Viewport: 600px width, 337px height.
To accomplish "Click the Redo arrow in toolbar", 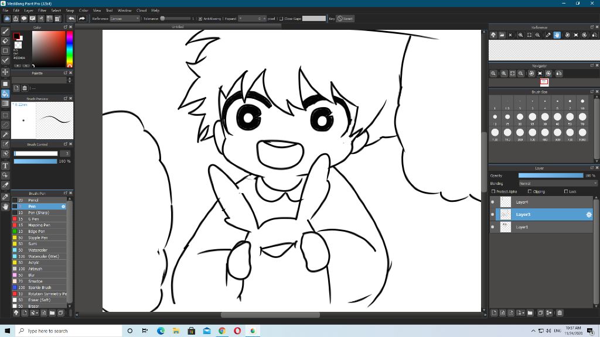I will tap(82, 18).
